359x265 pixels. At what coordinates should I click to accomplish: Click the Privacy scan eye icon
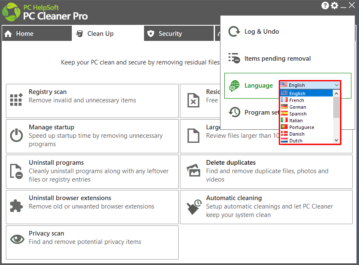coord(17,239)
